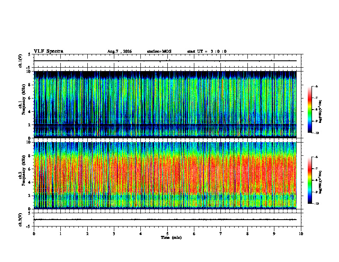Click the time axis tick label "0"
Screen dimensions: 339x262
34,234
